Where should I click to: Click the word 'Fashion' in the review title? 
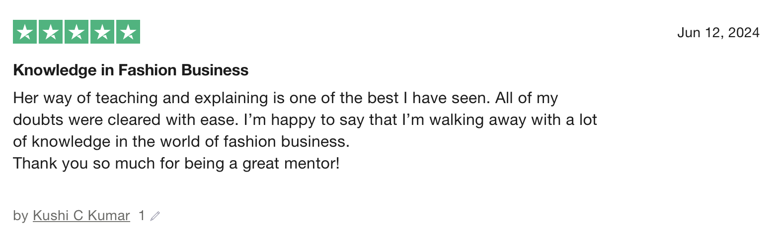point(148,70)
